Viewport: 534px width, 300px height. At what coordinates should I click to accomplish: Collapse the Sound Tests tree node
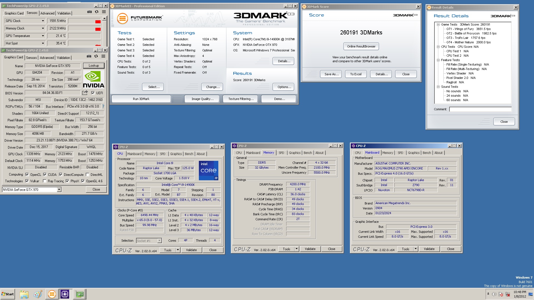(x=438, y=87)
